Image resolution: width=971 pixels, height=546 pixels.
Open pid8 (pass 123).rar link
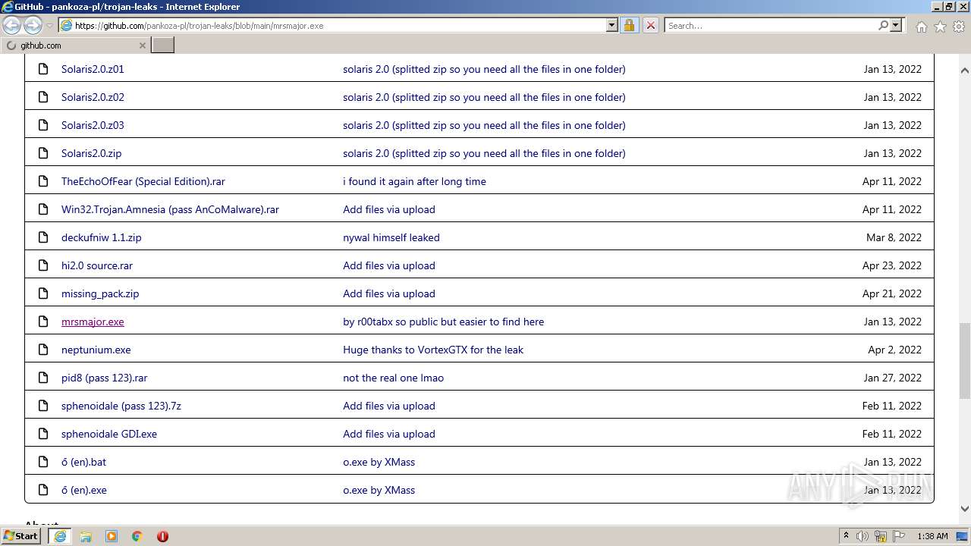point(105,378)
